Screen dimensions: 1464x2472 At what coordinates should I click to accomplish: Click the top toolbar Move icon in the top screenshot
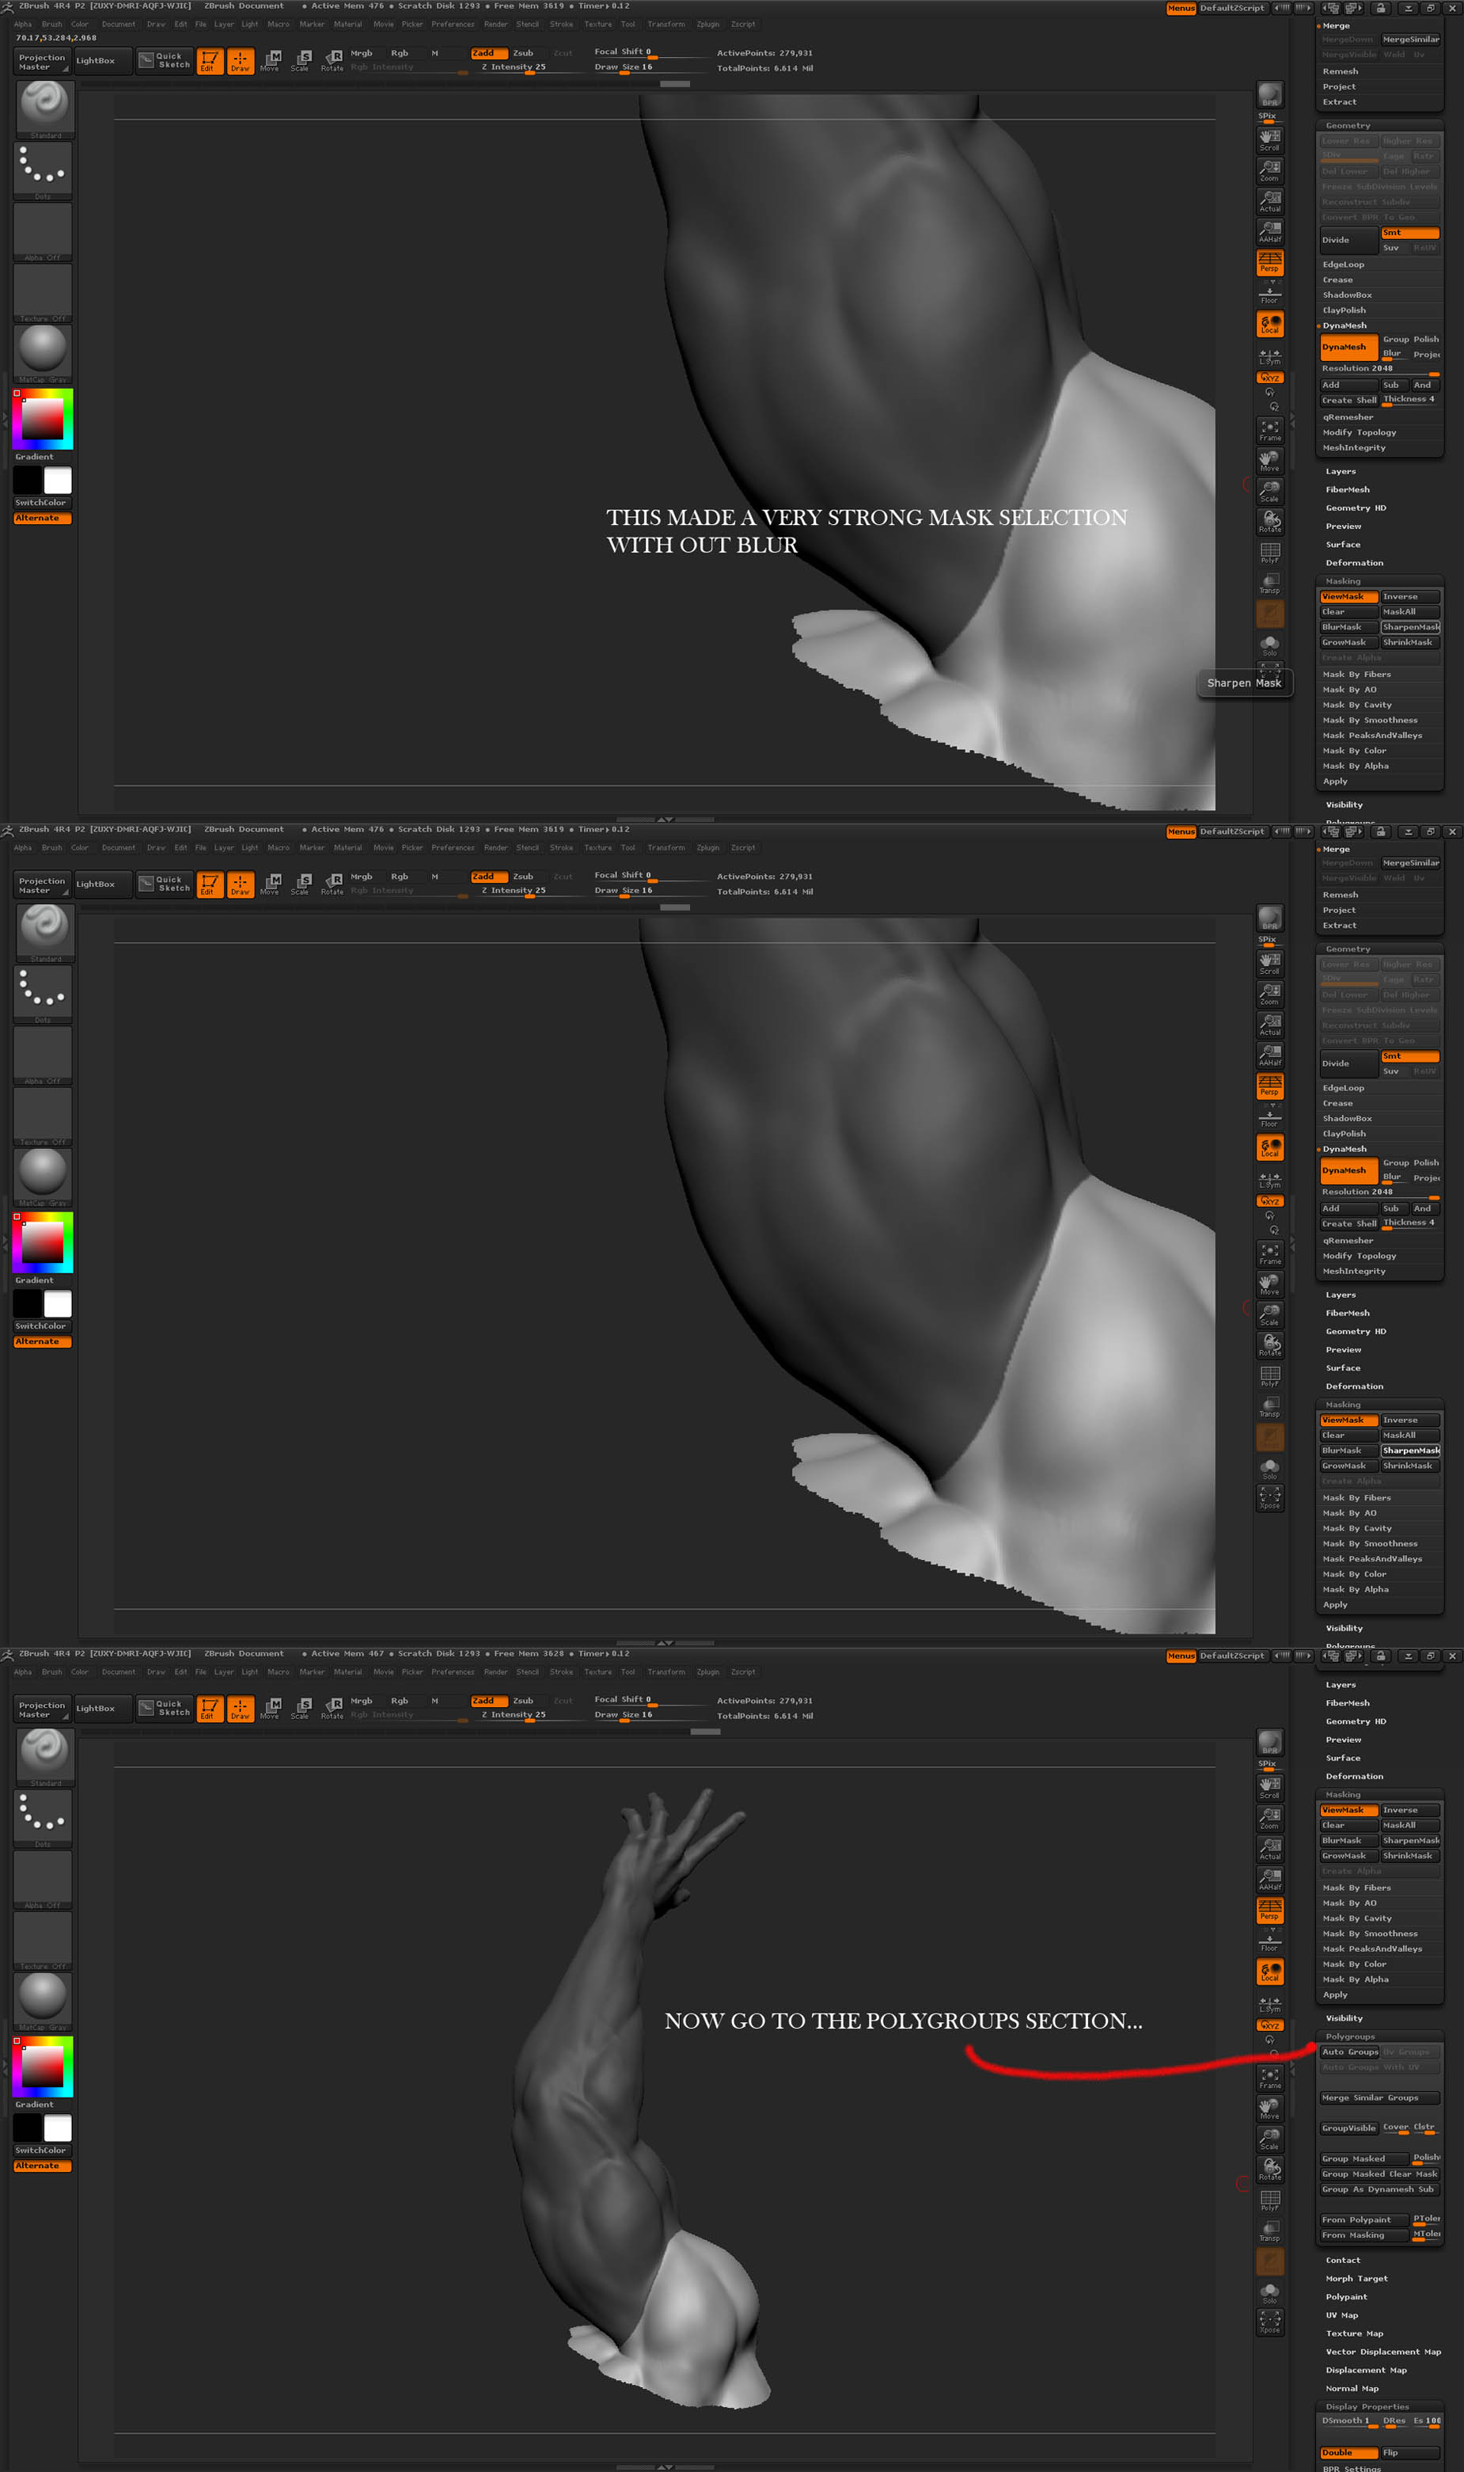pos(271,61)
